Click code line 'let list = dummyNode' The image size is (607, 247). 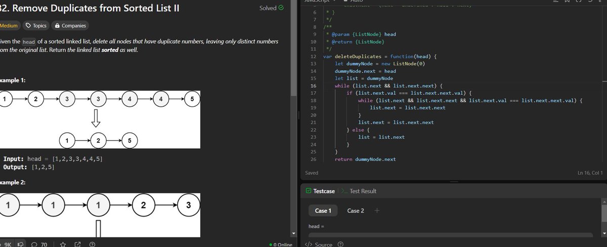click(x=364, y=78)
